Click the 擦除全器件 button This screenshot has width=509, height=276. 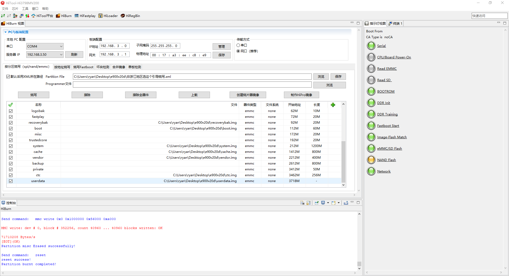point(141,95)
